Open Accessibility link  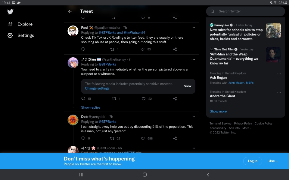218,128
